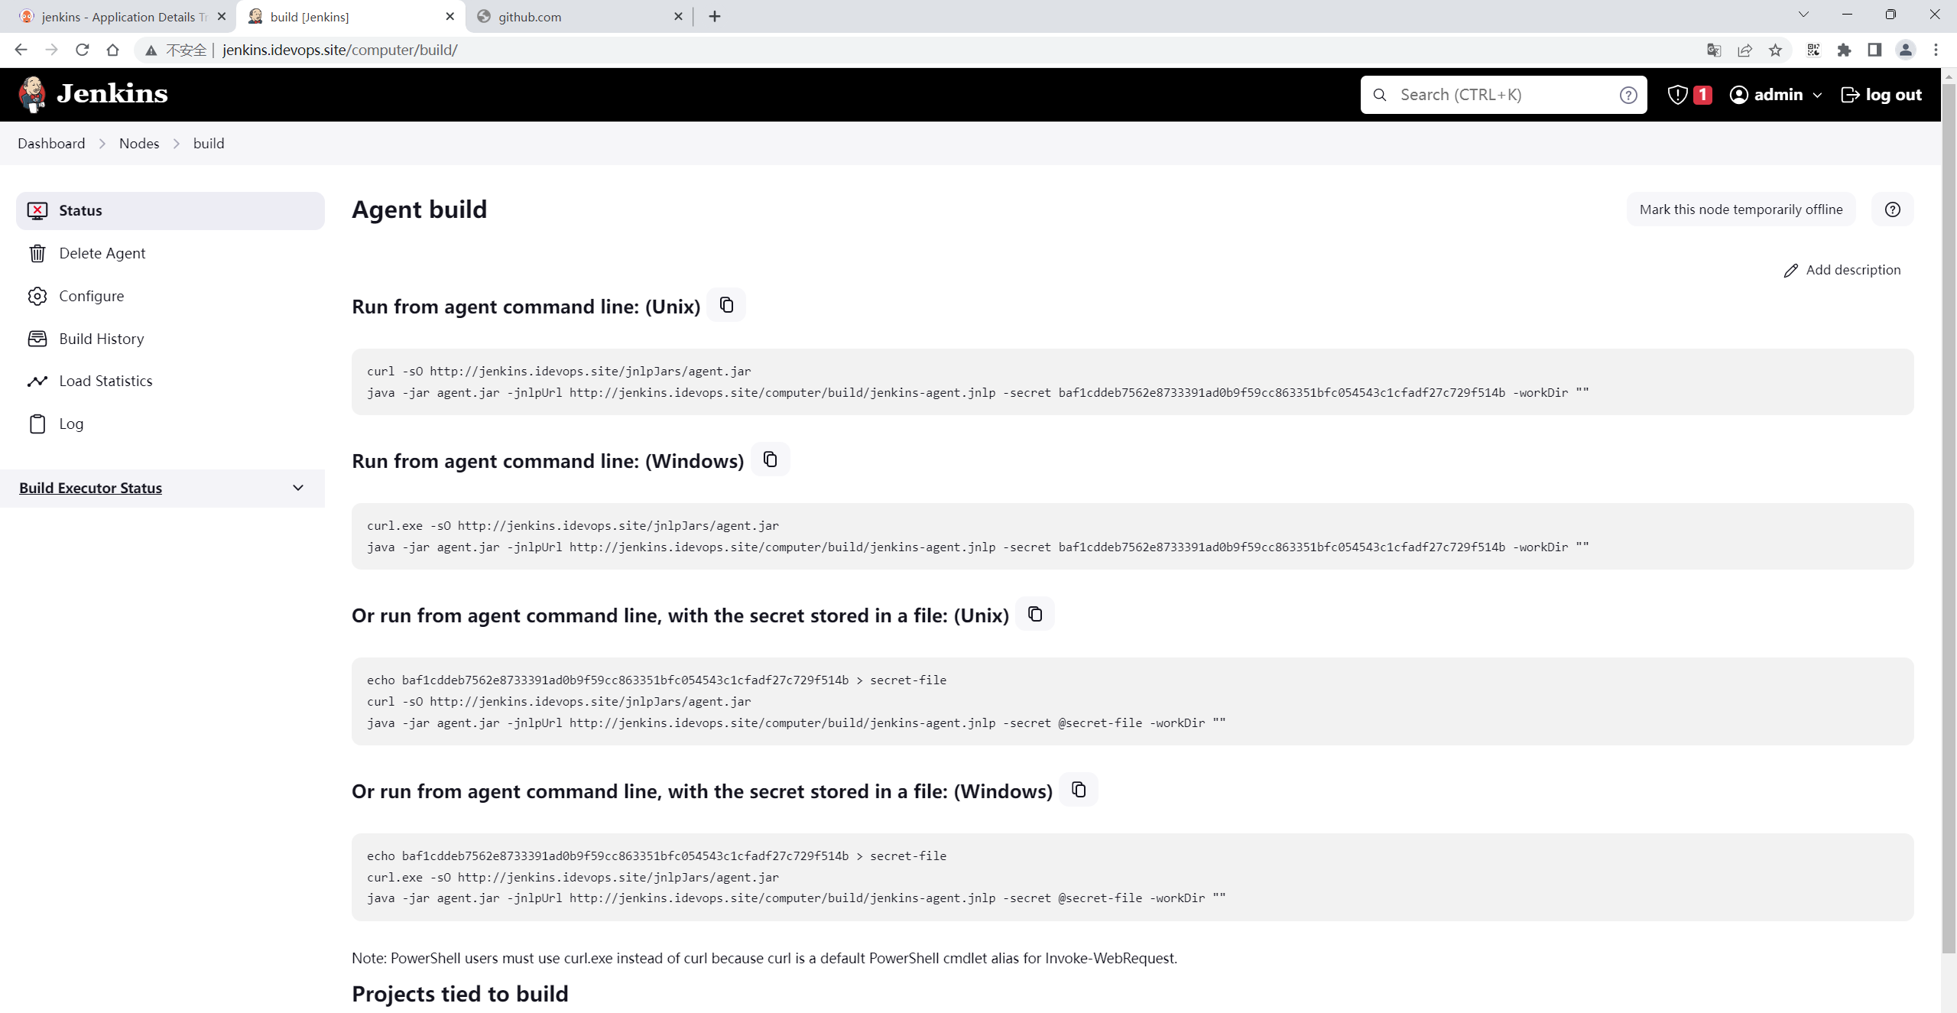The image size is (1957, 1013).
Task: Click the pencil Add description icon
Action: (1790, 271)
